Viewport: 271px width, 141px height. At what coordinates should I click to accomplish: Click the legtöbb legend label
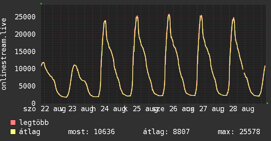(34, 123)
